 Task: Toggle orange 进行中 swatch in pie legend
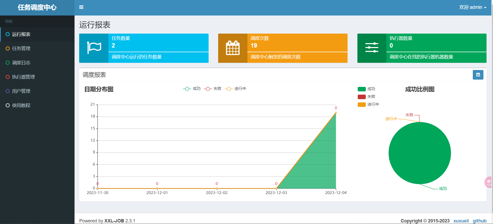pos(362,105)
